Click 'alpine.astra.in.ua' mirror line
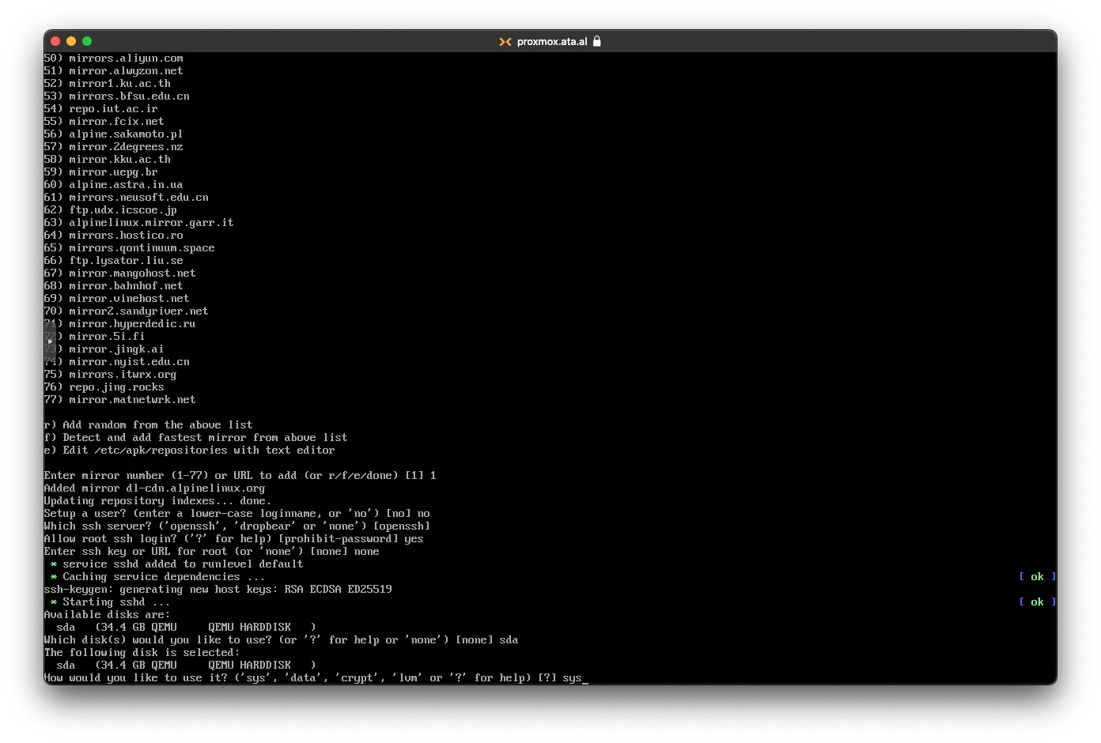This screenshot has height=743, width=1101. click(x=114, y=185)
